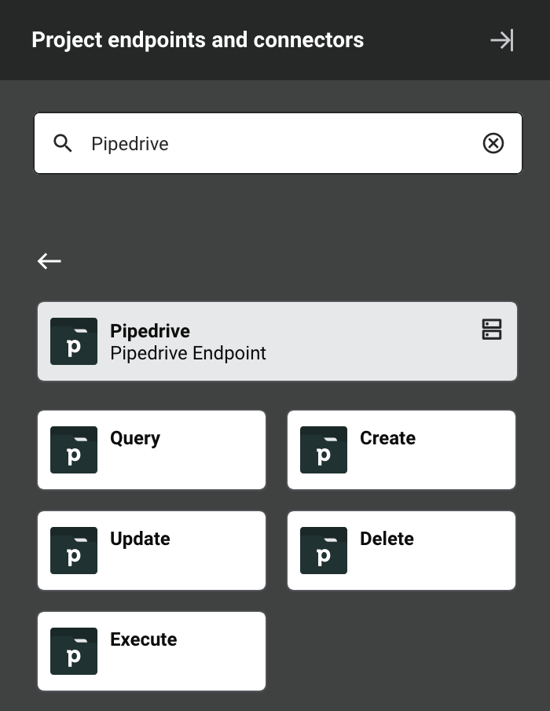Choose the Delete operation tile
Viewport: 550px width, 711px height.
(x=401, y=551)
